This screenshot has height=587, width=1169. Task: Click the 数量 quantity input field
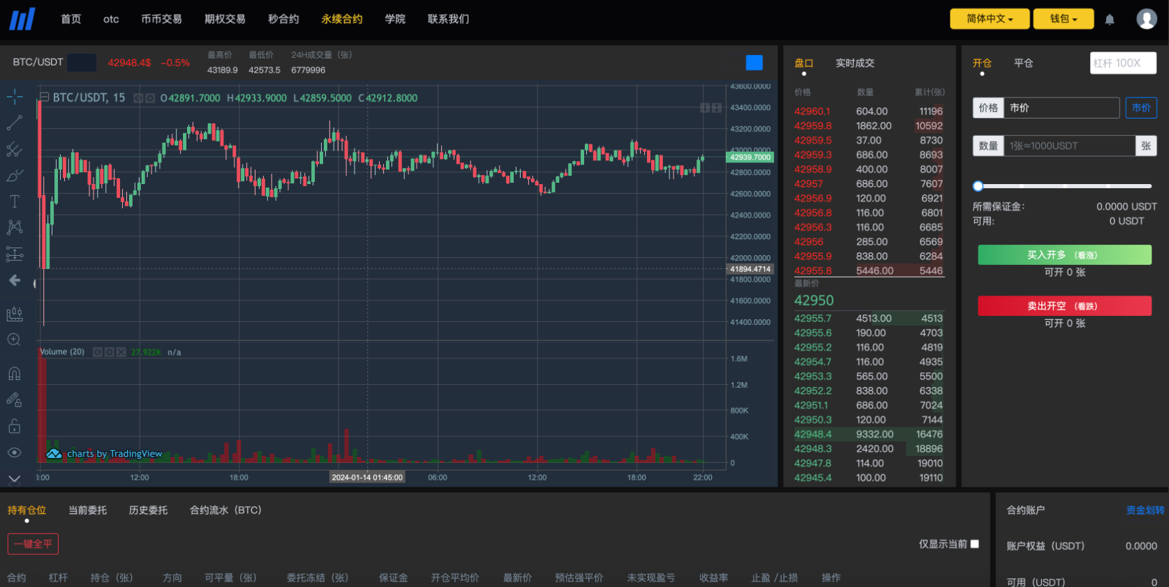[x=1069, y=146]
